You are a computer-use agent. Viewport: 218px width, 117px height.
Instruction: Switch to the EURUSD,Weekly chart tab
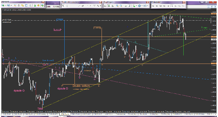40,114
